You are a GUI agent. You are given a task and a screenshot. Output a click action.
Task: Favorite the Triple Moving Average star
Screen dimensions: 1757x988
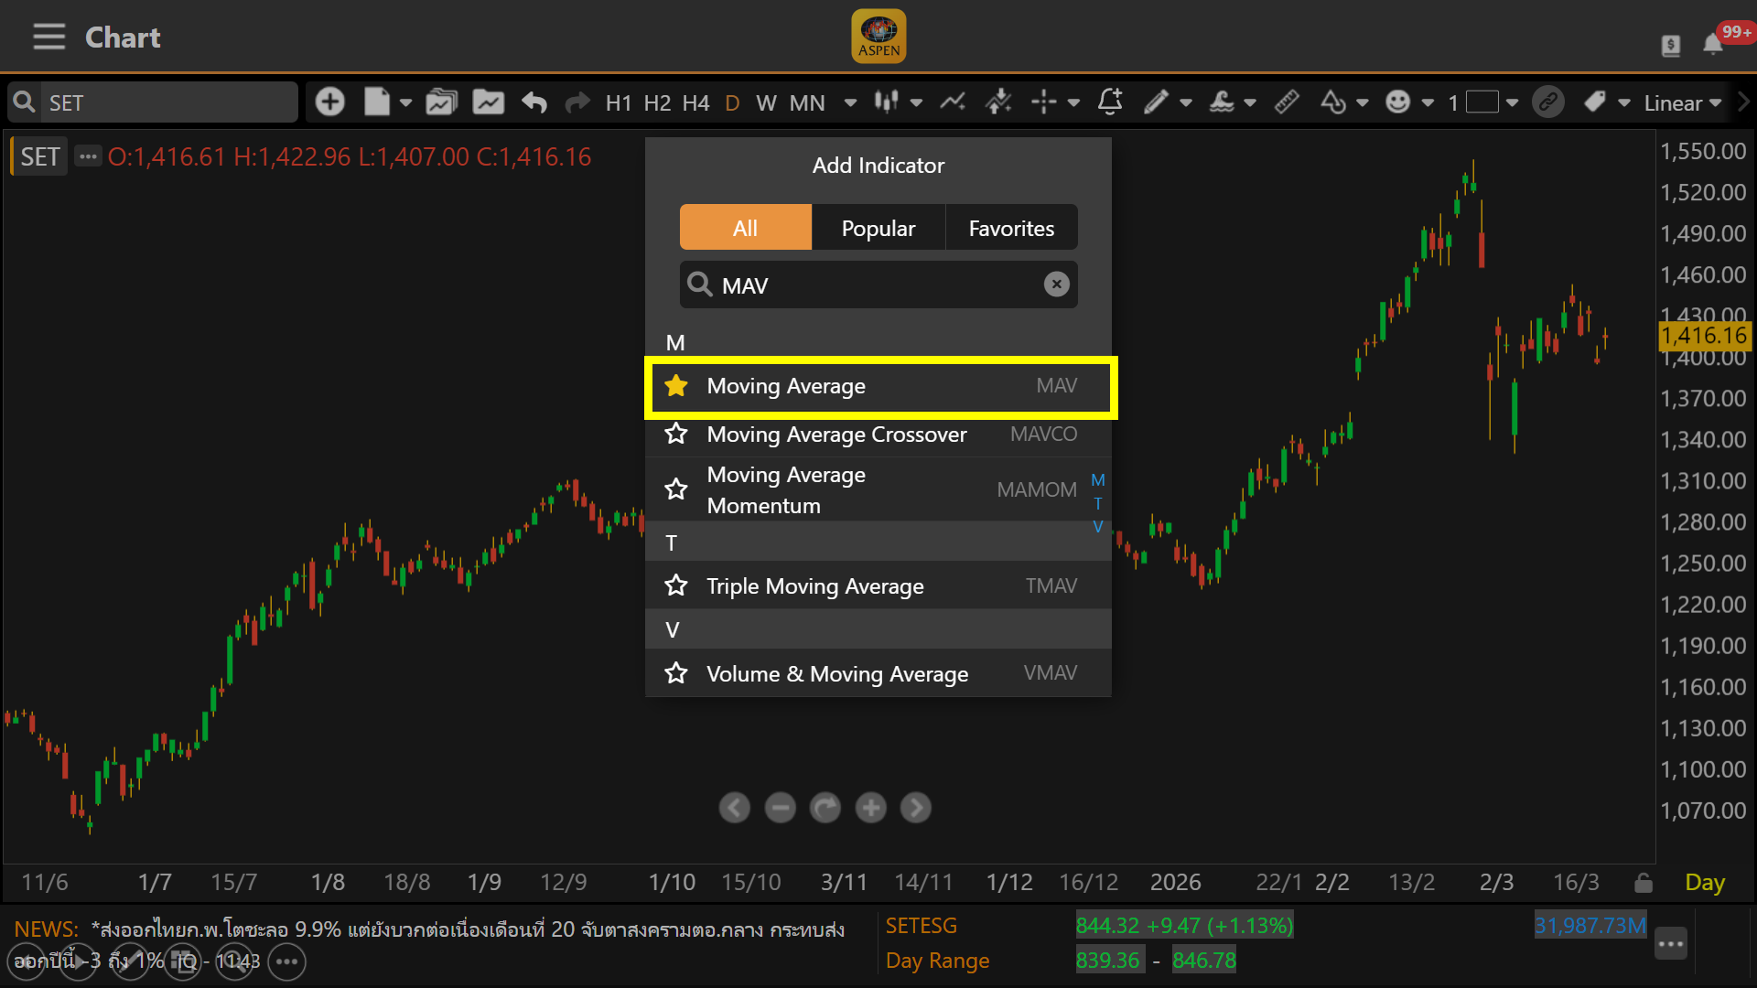pos(676,585)
